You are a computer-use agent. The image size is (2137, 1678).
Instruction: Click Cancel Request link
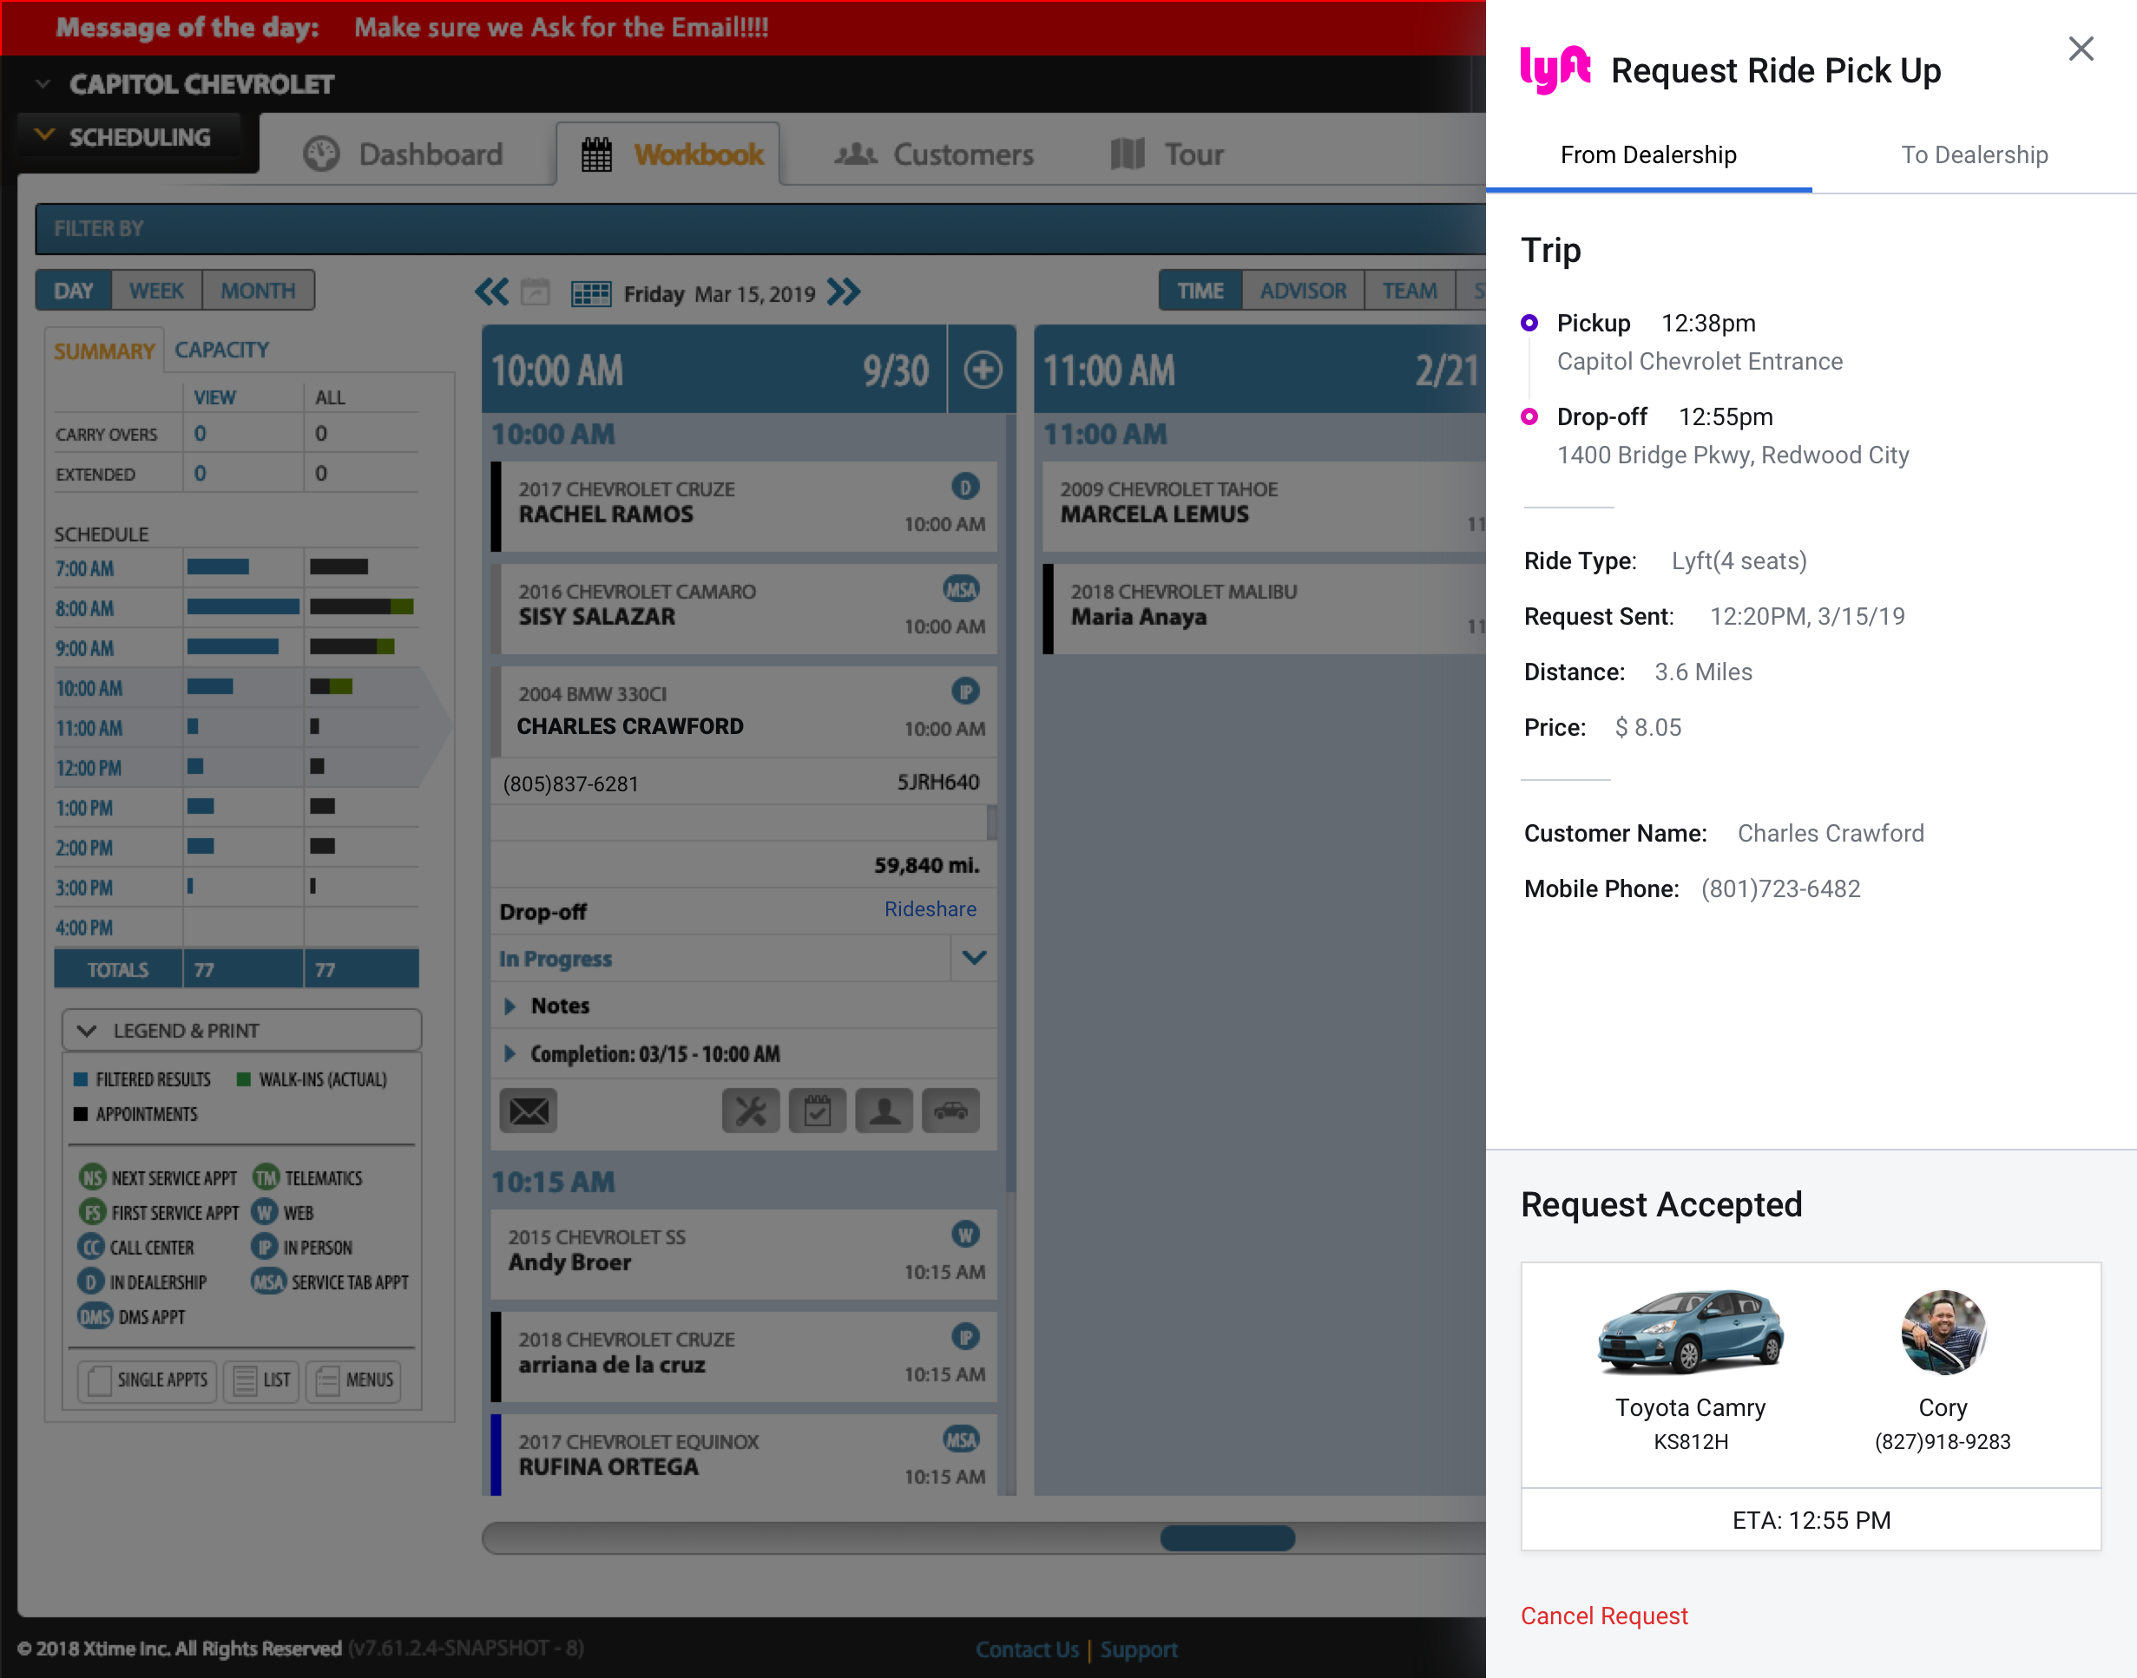(x=1603, y=1616)
